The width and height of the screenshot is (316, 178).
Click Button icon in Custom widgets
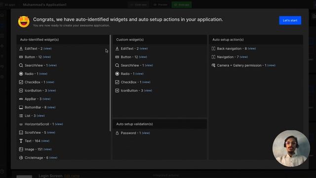click(117, 57)
